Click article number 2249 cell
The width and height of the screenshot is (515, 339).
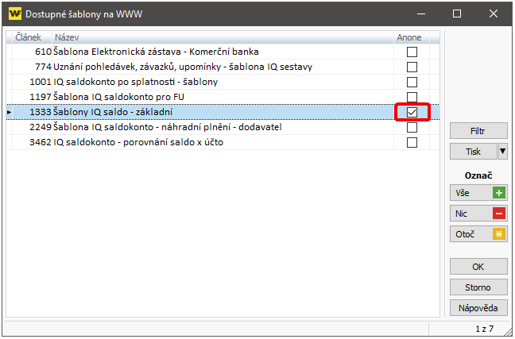[32, 127]
